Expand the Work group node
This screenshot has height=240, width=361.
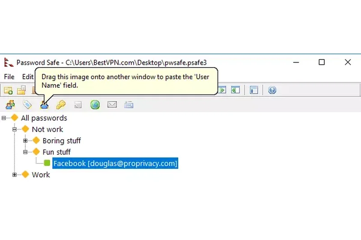coord(14,175)
